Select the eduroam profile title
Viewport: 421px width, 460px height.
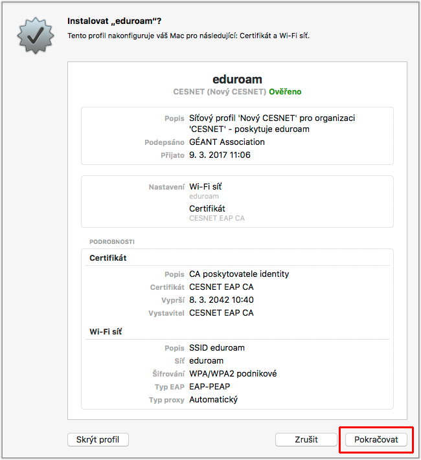[237, 80]
